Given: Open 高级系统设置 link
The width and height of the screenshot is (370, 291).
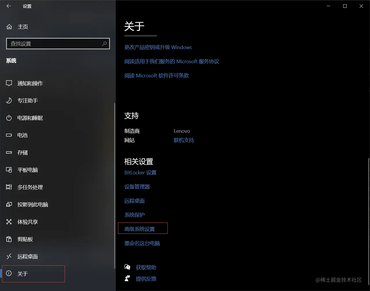Looking at the screenshot, I should point(140,229).
